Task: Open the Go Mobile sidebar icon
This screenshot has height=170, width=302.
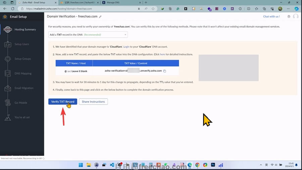Action: point(7,103)
